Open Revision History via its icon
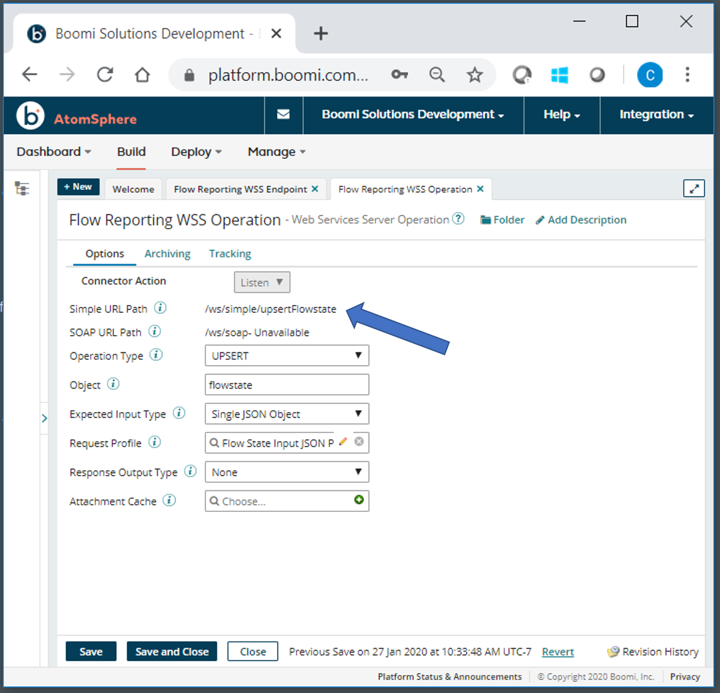Image resolution: width=720 pixels, height=693 pixels. tap(614, 651)
